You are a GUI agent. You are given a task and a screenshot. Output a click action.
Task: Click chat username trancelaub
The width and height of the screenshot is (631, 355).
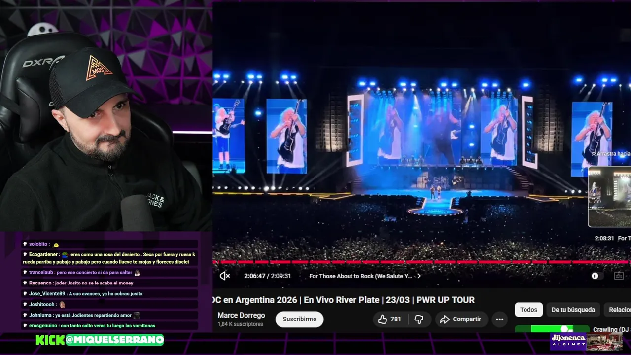[41, 273]
